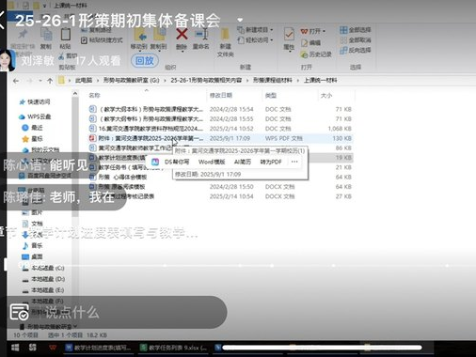Screen dimensions: 476x357
Task: Click the PDF file icon of 附件 row
Action: coord(92,138)
